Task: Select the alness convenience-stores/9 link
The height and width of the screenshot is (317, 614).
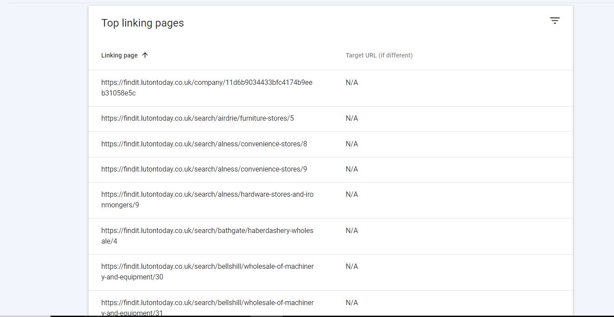Action: [x=204, y=169]
